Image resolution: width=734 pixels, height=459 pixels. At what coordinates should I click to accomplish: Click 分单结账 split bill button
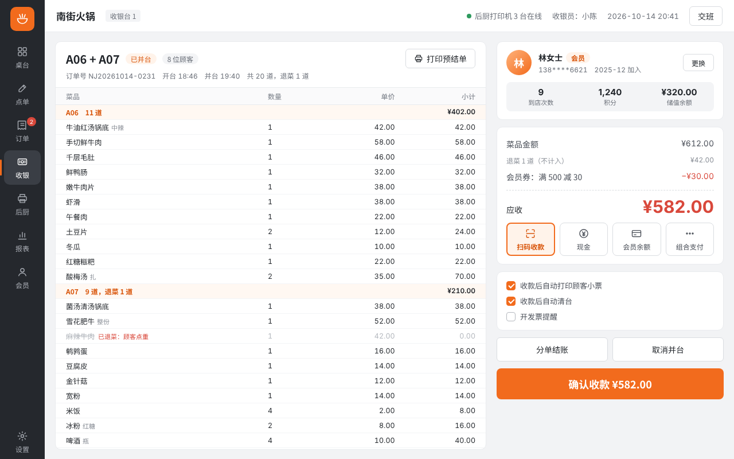(x=552, y=349)
